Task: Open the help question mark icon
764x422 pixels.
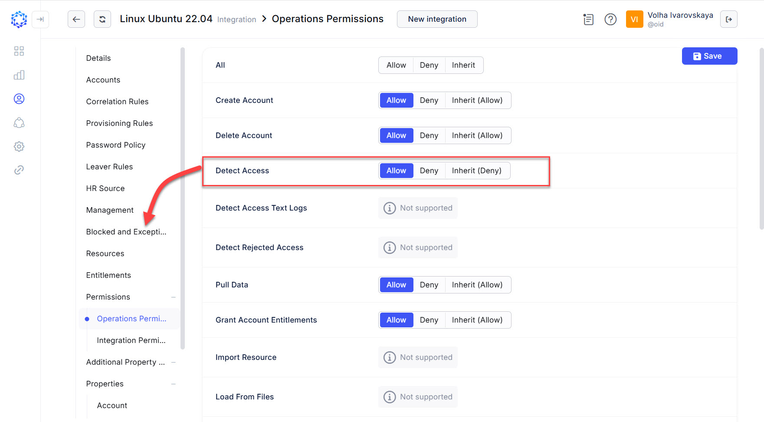Action: (610, 20)
